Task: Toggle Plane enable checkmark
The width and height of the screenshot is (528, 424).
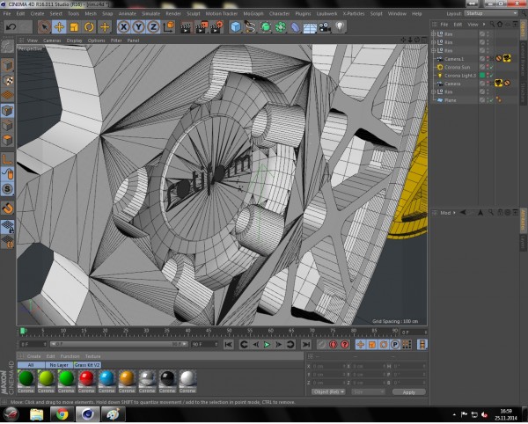Action: (x=491, y=100)
